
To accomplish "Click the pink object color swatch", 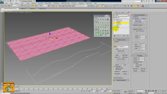I will (129, 15).
